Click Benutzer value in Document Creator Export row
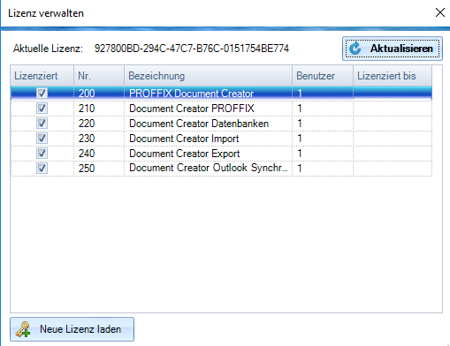Viewport: 450px width, 346px height. [323, 154]
